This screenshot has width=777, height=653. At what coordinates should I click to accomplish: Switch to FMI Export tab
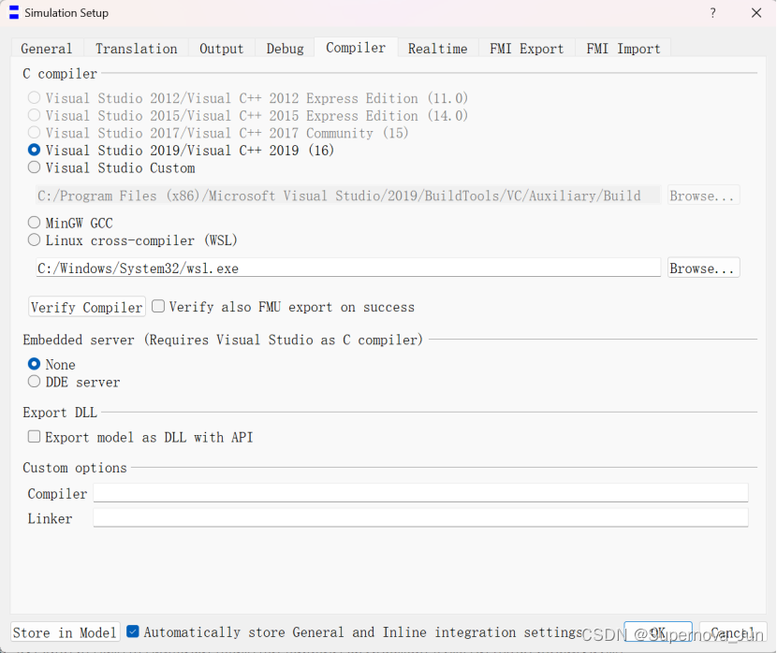[x=527, y=49]
